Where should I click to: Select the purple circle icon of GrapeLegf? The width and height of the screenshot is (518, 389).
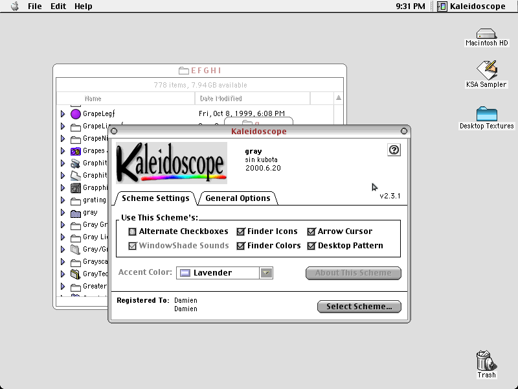coord(76,114)
